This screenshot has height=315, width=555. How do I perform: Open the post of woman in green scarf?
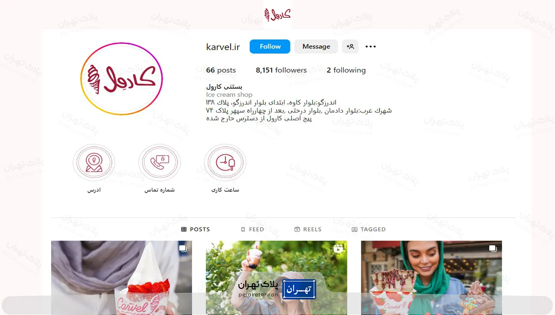click(x=431, y=278)
